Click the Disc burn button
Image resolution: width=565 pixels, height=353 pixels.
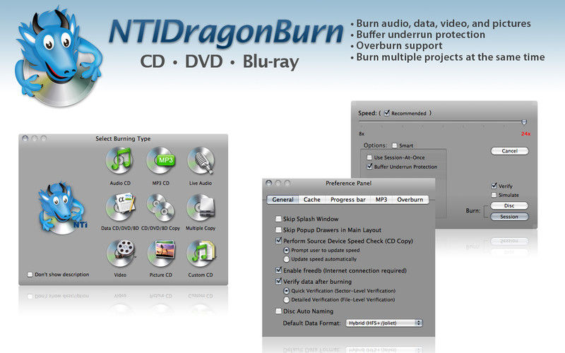coord(509,205)
